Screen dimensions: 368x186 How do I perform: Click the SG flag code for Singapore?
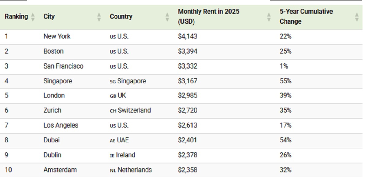pyautogui.click(x=113, y=82)
